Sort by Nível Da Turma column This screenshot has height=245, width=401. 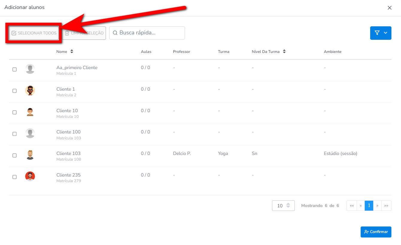click(284, 51)
